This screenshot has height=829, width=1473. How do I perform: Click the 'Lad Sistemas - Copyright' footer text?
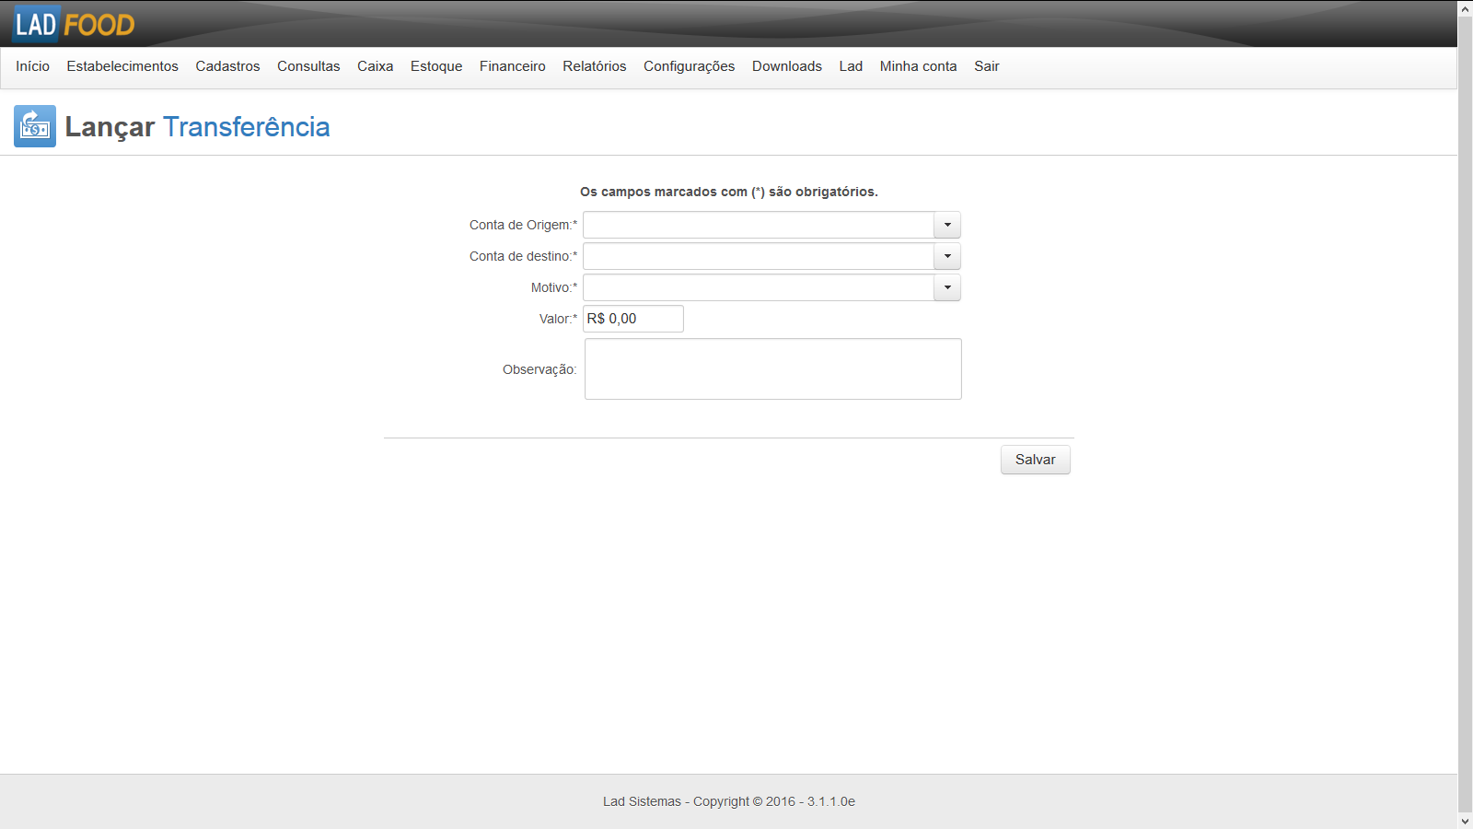(x=729, y=801)
